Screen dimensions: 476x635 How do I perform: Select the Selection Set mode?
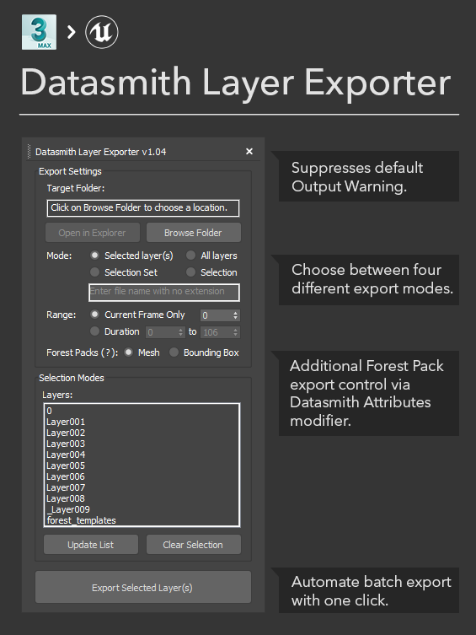(x=94, y=272)
